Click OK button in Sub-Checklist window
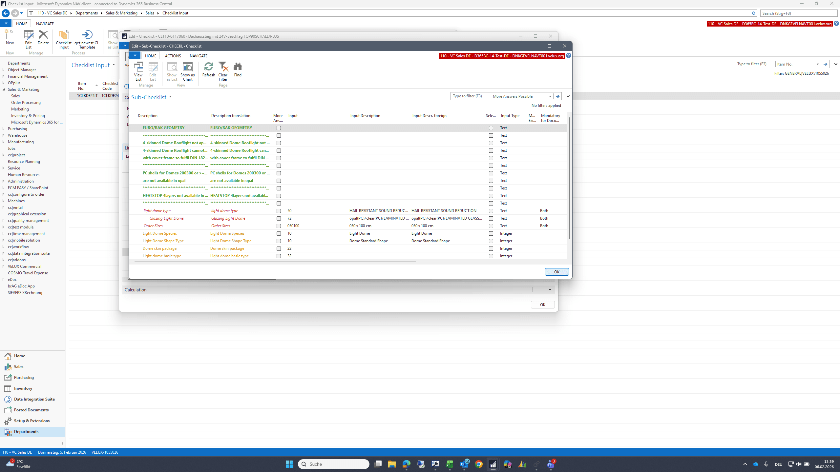 pyautogui.click(x=557, y=272)
